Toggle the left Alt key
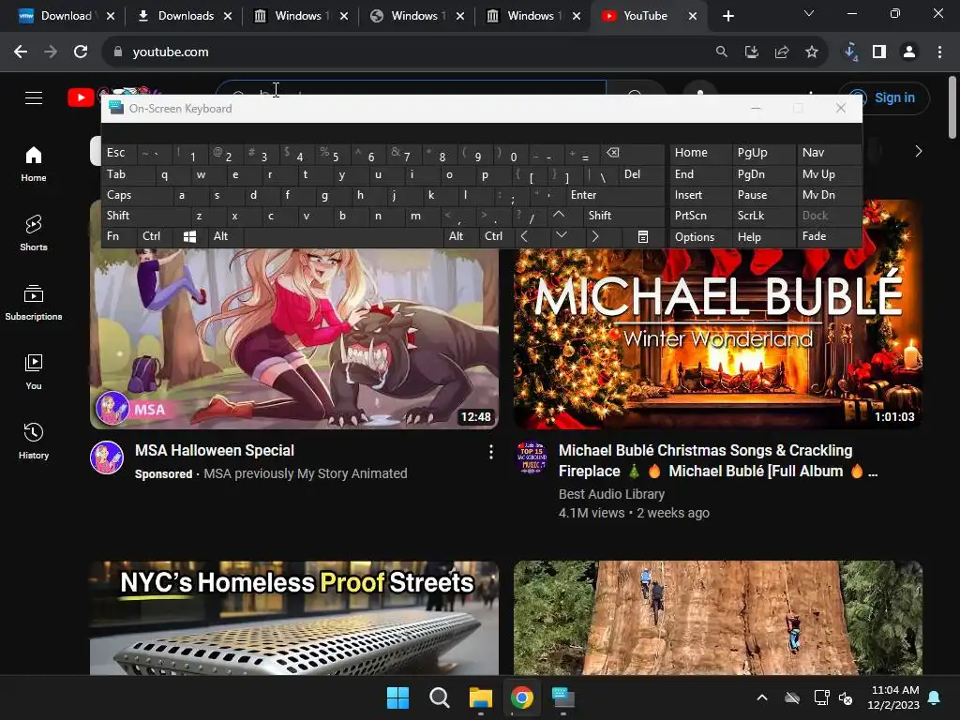This screenshot has height=720, width=960. click(225, 236)
